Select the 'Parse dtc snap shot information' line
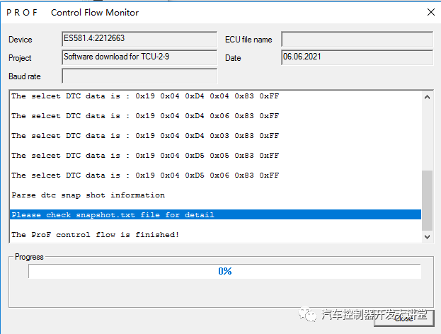The image size is (441, 334). click(88, 195)
